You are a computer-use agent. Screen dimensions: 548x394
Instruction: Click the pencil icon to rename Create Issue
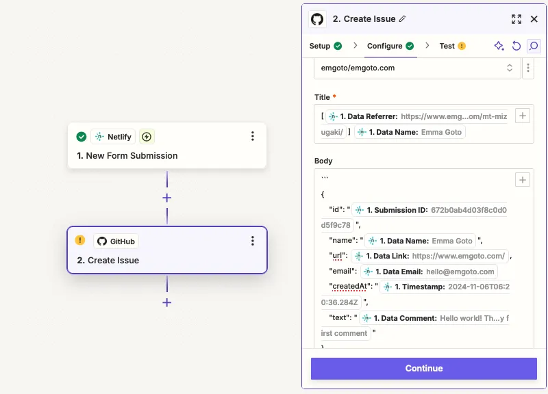click(x=401, y=19)
